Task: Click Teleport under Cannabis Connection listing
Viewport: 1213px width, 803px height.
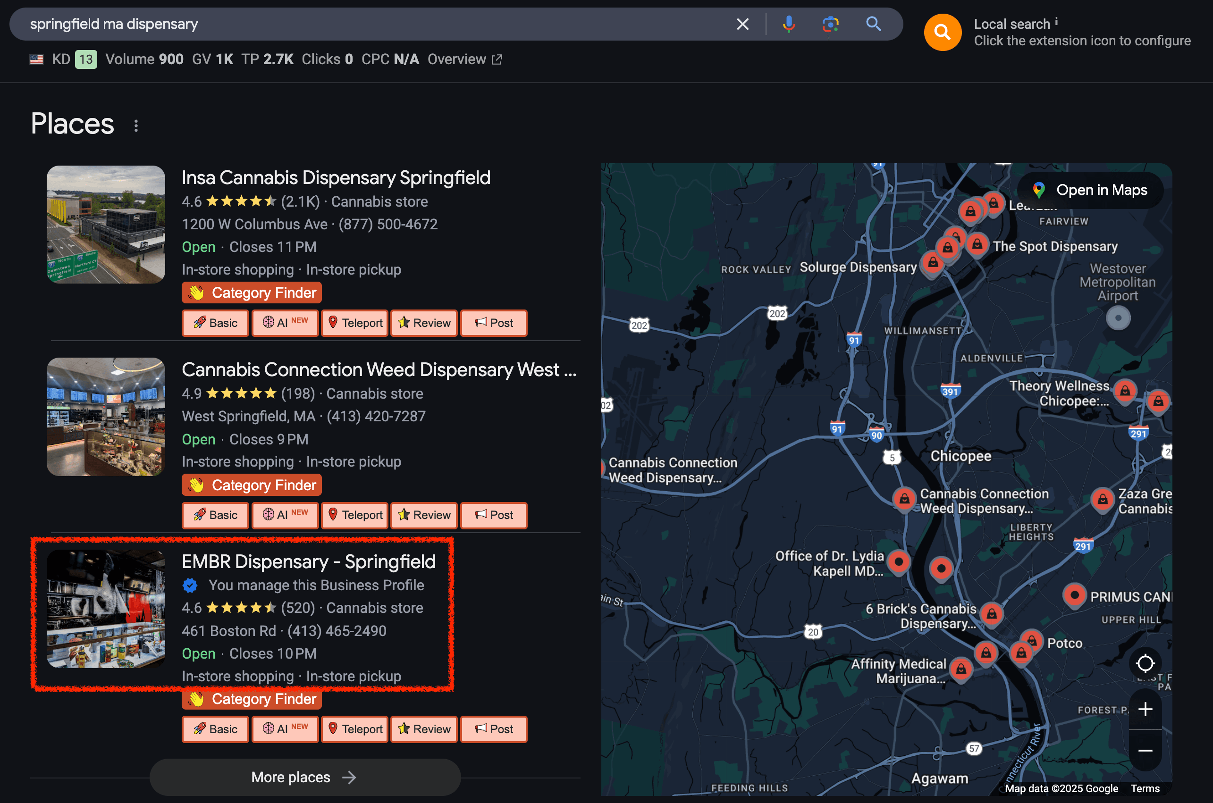Action: point(354,515)
